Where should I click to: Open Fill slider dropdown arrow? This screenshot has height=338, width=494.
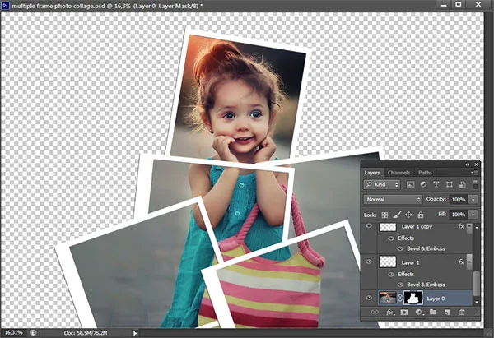pos(473,215)
